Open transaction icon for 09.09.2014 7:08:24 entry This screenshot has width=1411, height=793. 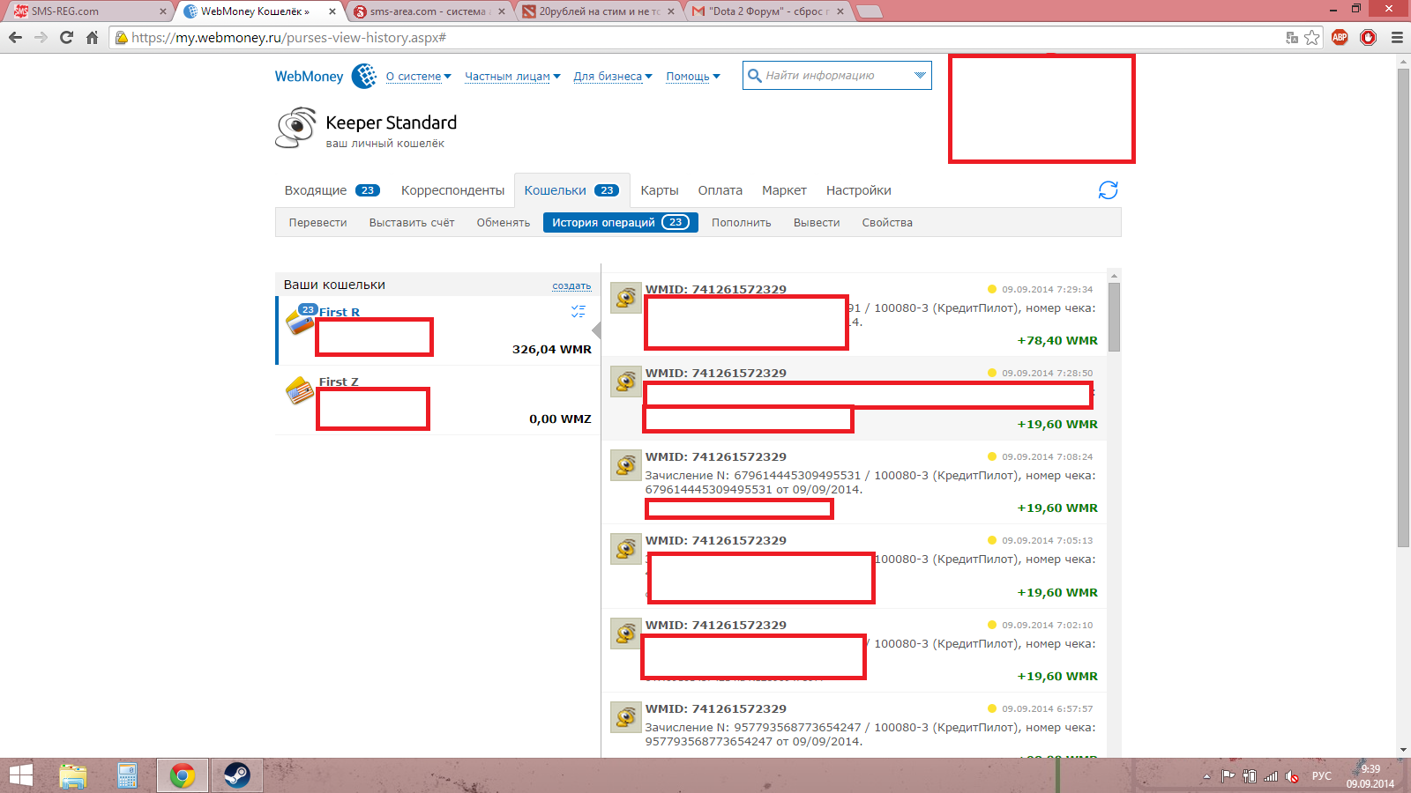pos(626,465)
